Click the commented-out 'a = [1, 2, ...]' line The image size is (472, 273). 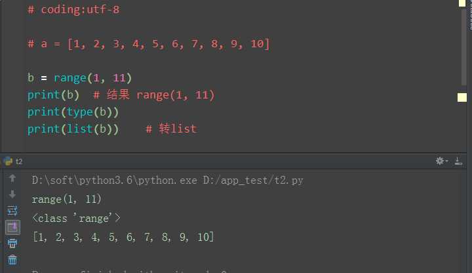pyautogui.click(x=148, y=44)
